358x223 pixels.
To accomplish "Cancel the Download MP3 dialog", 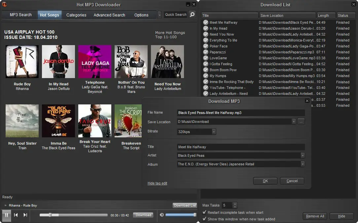I will click(292, 181).
